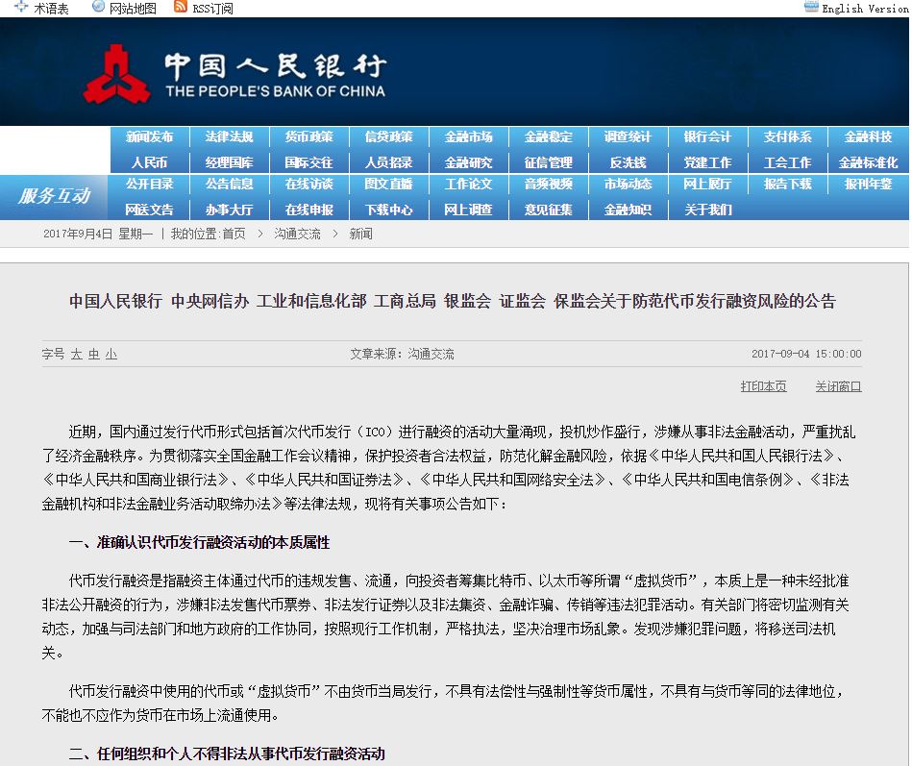This screenshot has height=766, width=912.
Task: Go to the 金融研究 section
Action: (468, 162)
